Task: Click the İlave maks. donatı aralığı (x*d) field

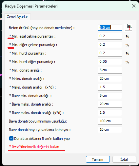Action: click(x=110, y=112)
